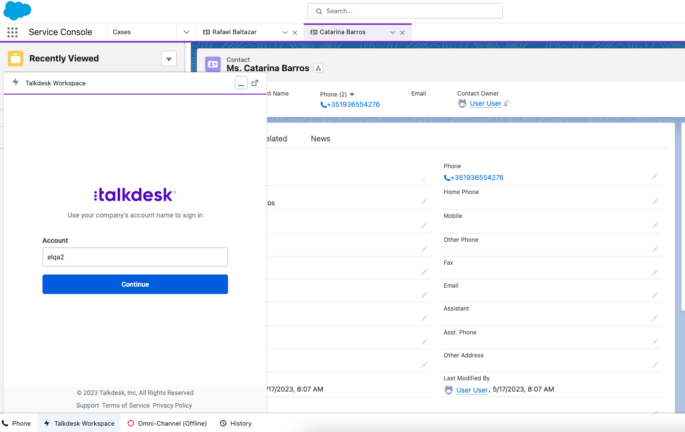Click the talkdesk logo
Screen dimensions: 685x432
coord(135,195)
